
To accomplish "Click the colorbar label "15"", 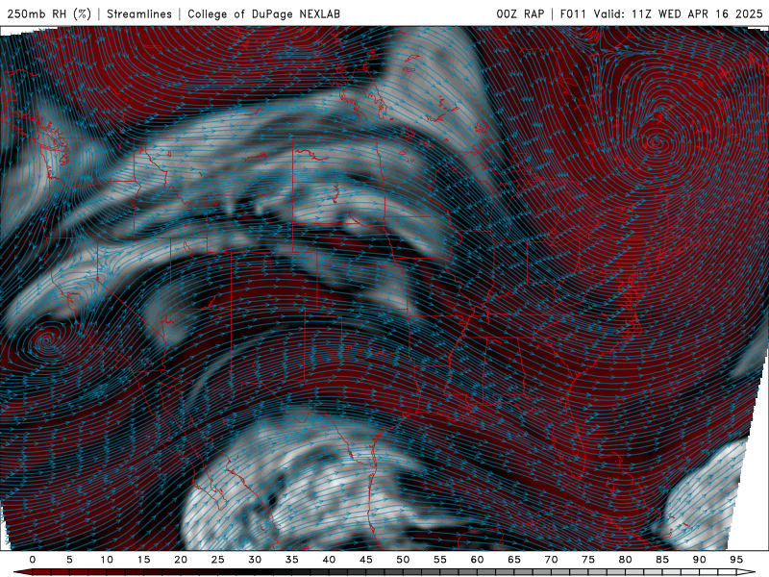I will pos(143,560).
